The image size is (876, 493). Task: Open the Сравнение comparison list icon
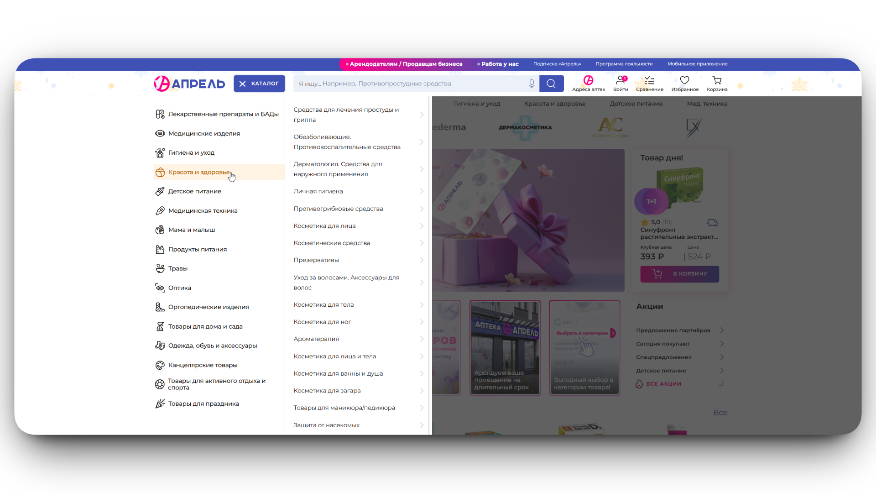pos(649,81)
